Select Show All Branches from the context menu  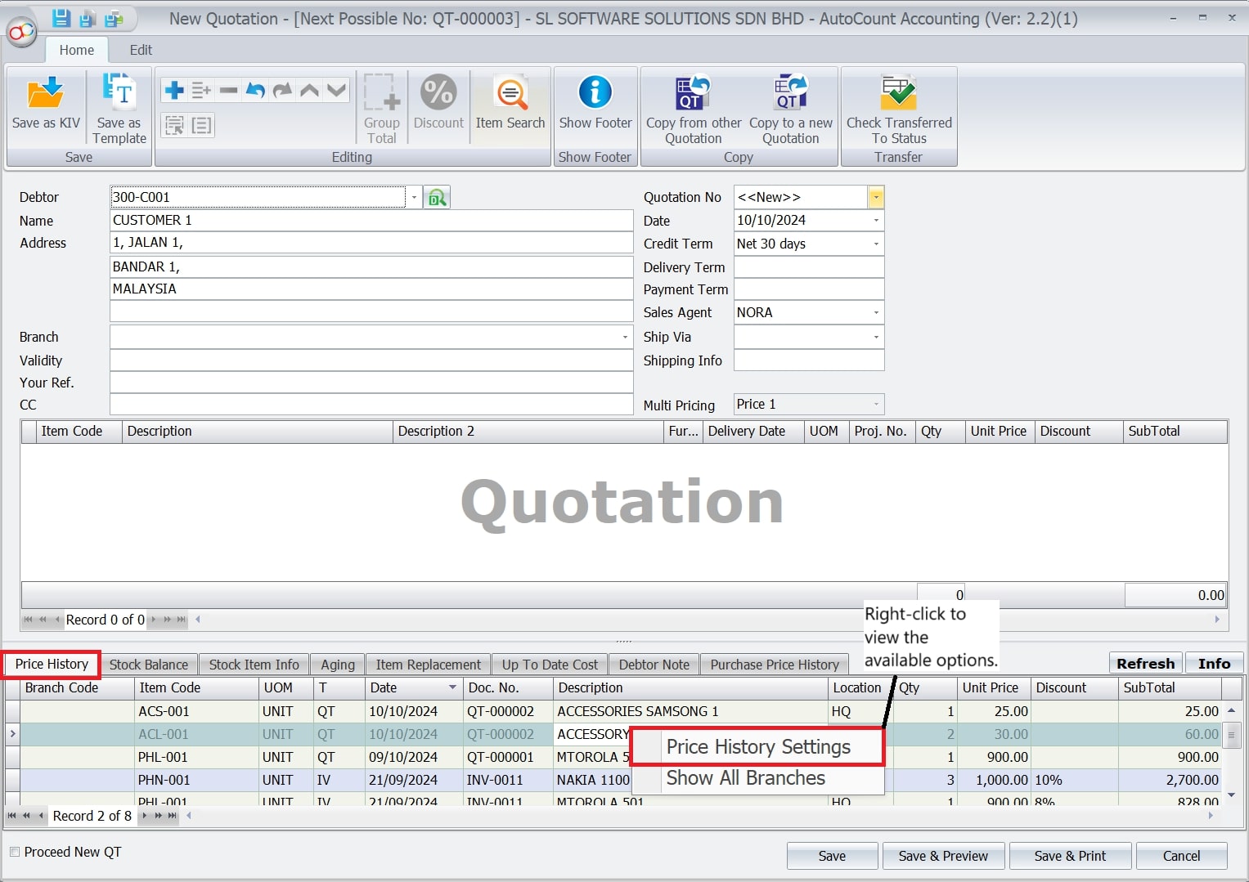coord(745,778)
